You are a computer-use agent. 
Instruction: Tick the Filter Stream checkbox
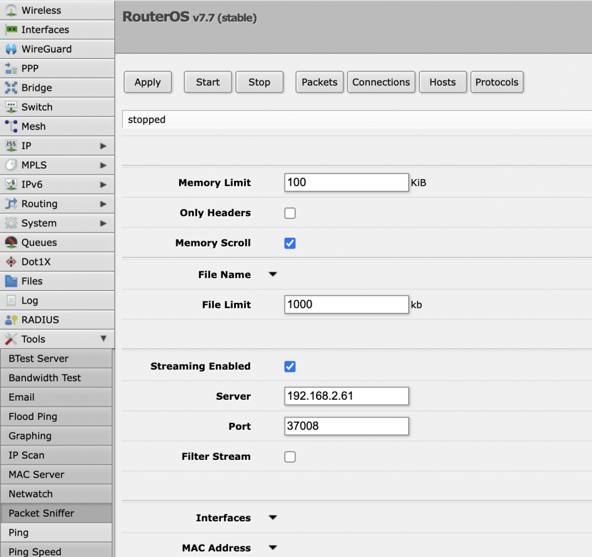(x=290, y=457)
